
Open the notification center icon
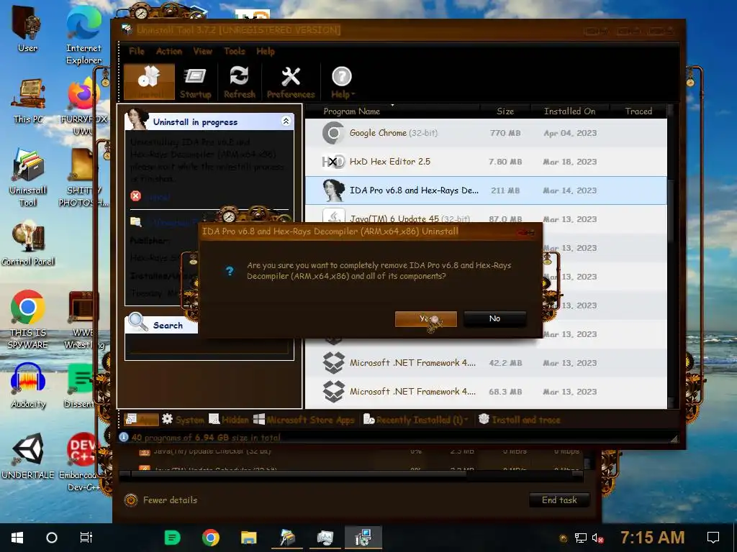tap(713, 538)
